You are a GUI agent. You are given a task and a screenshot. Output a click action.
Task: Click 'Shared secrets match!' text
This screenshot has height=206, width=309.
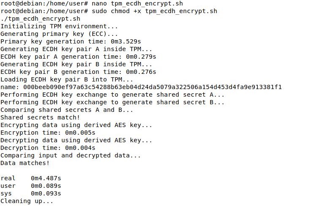pos(40,117)
